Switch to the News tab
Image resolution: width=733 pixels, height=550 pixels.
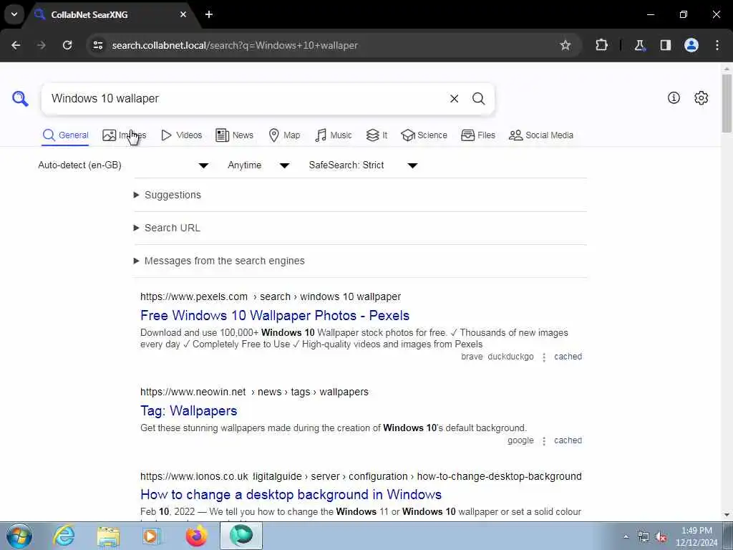pyautogui.click(x=234, y=135)
